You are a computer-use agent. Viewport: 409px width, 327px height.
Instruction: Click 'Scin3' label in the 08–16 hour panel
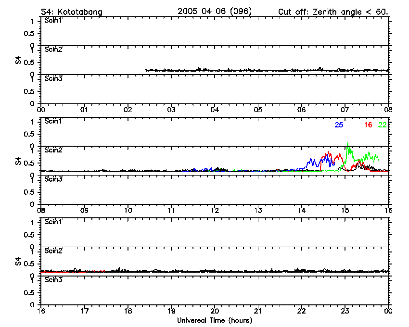tap(53, 179)
